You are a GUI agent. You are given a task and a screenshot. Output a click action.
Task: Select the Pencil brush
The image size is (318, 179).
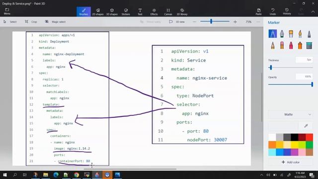tap(273, 45)
